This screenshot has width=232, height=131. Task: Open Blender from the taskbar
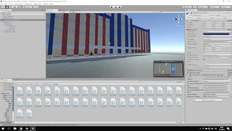[27, 128]
